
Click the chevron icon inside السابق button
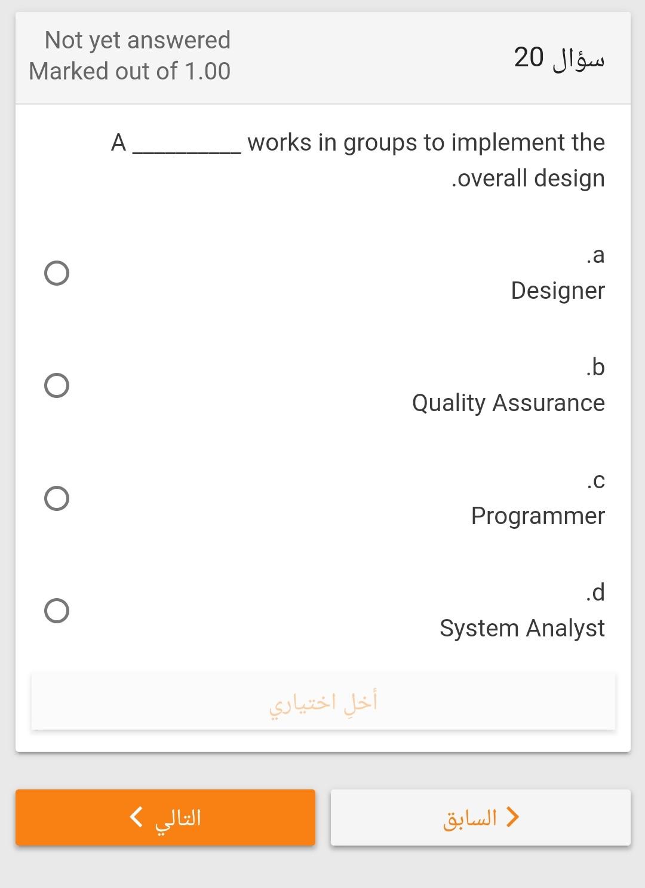tap(512, 817)
